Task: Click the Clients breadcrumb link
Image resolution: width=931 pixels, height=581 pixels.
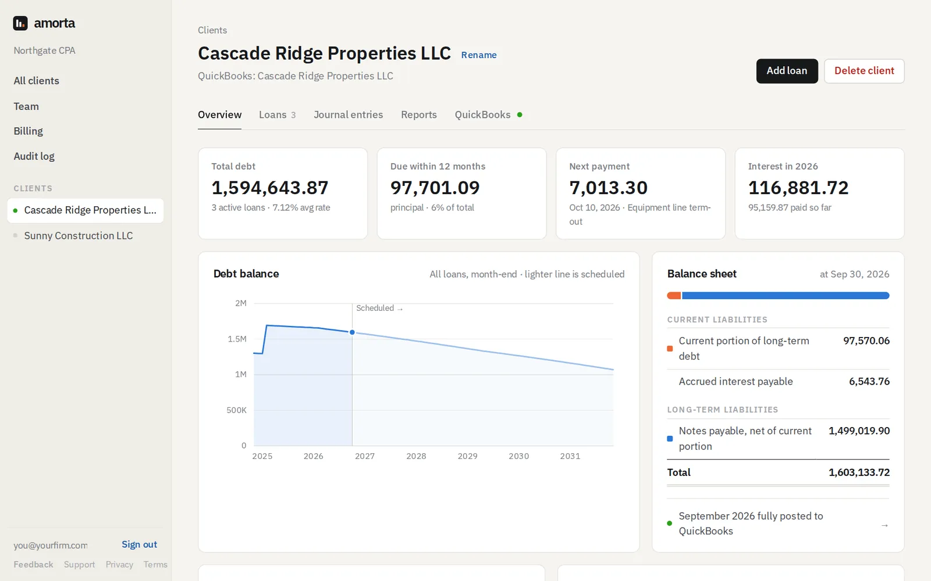Action: click(x=212, y=30)
